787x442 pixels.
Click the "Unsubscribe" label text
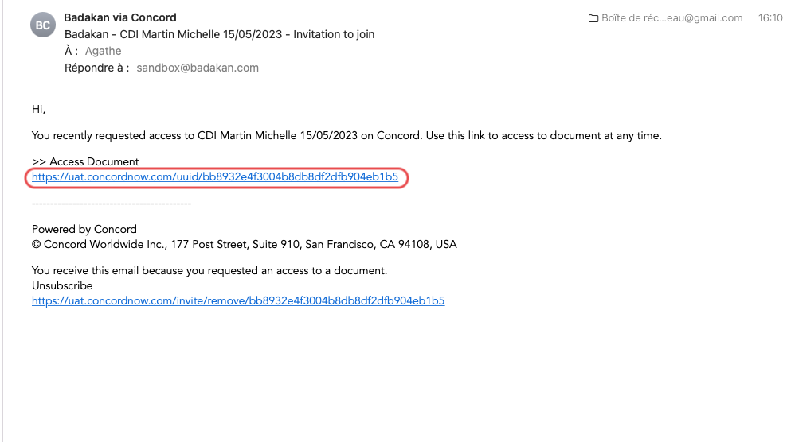coord(62,285)
